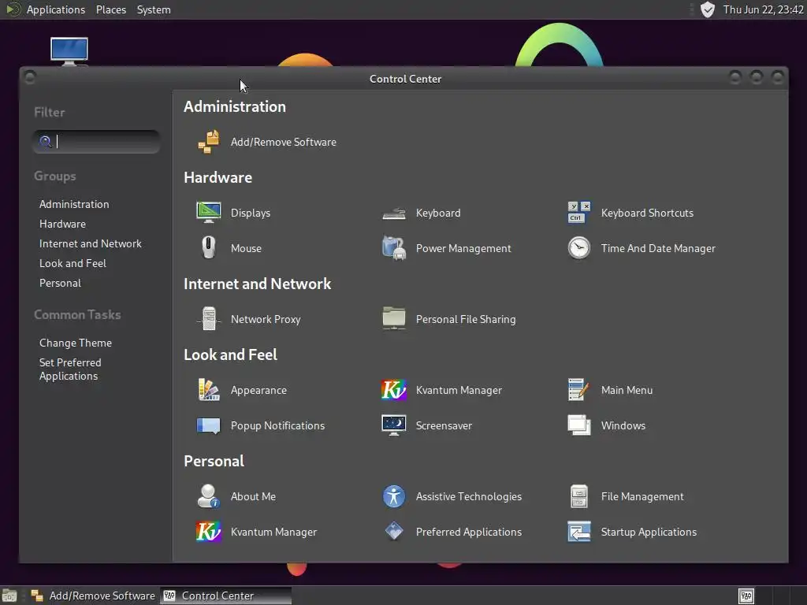807x605 pixels.
Task: Open the Popup Notifications icon
Action: point(208,425)
